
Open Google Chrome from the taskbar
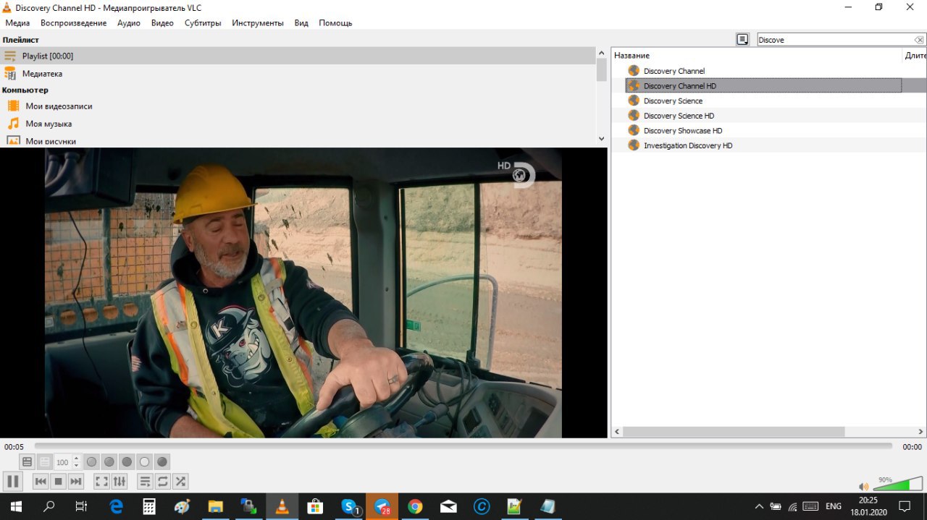click(415, 507)
